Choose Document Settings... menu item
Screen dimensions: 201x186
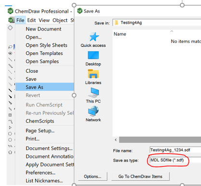tap(45, 148)
